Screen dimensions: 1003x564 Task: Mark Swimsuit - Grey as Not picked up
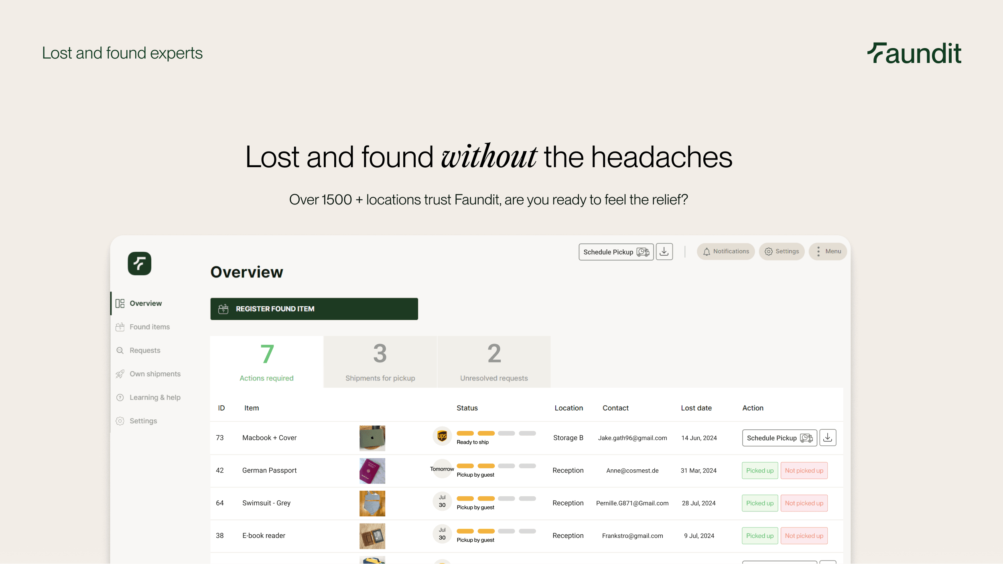804,503
